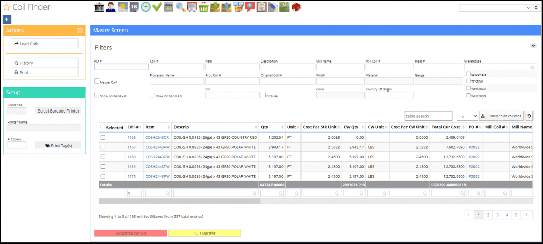Click the PO # filter input field
Screen dimensions: 543x244
point(121,67)
